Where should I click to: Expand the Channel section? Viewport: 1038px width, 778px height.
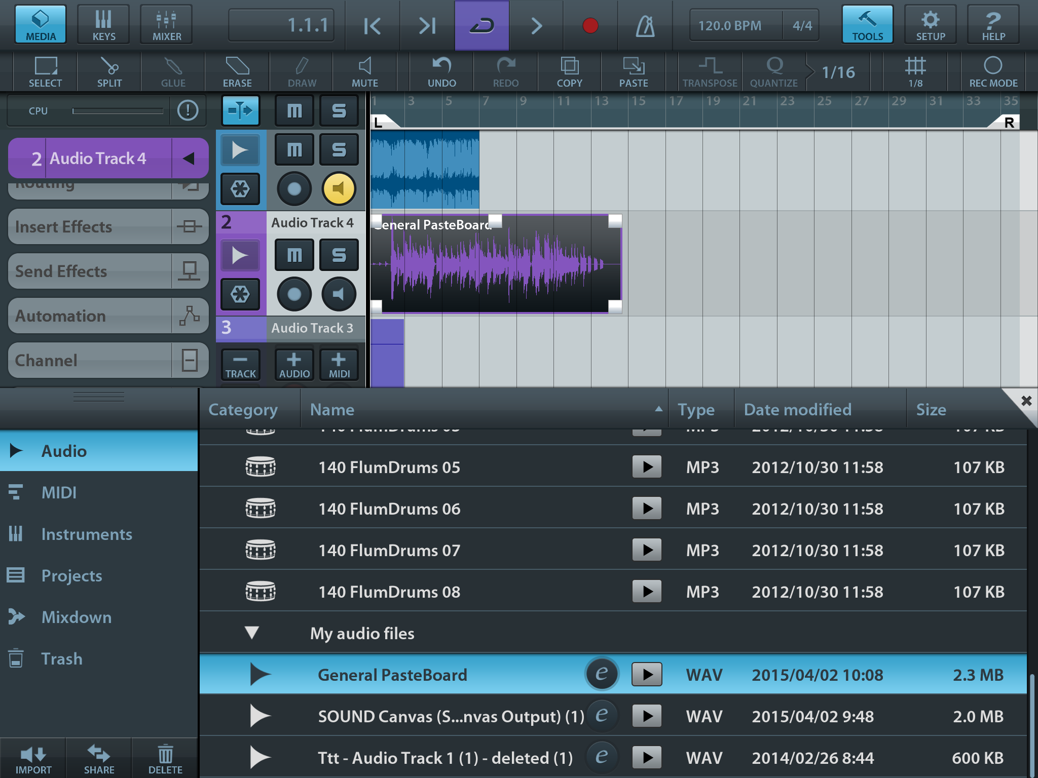[x=108, y=360]
